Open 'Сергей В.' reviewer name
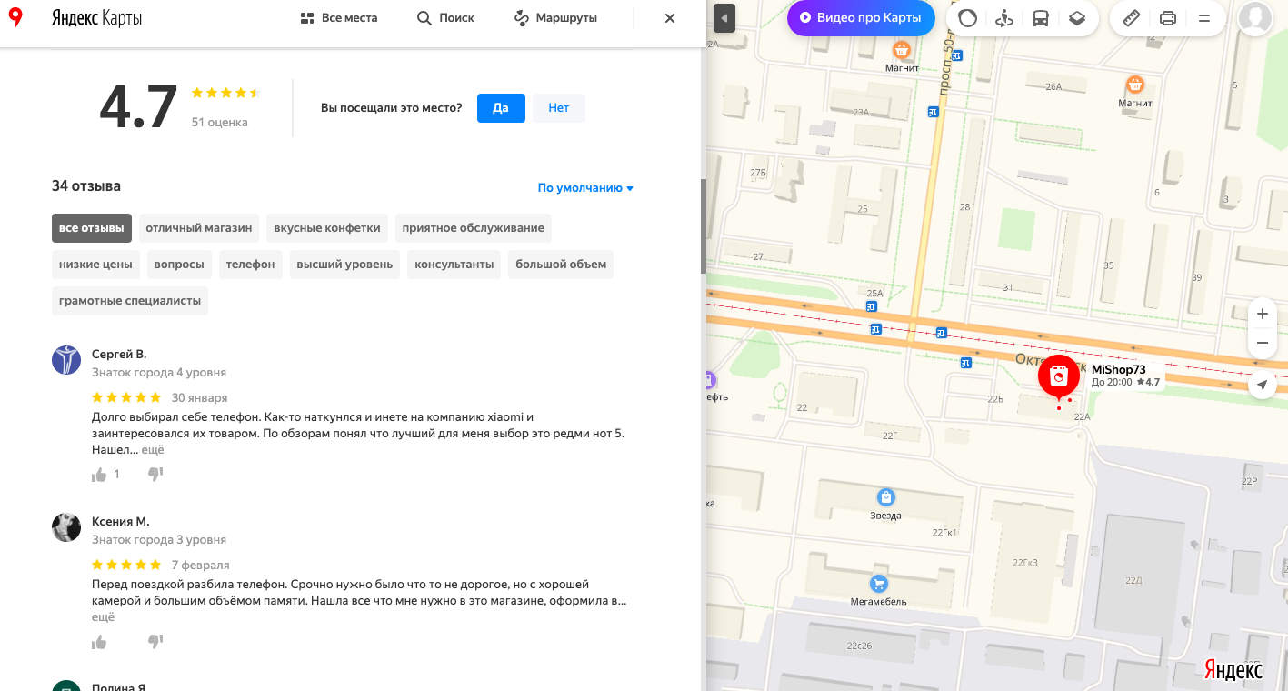Screen dimensions: 1288x691 tap(119, 355)
